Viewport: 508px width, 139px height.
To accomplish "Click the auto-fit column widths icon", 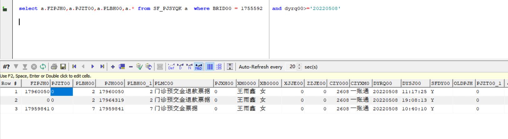I will [230, 67].
